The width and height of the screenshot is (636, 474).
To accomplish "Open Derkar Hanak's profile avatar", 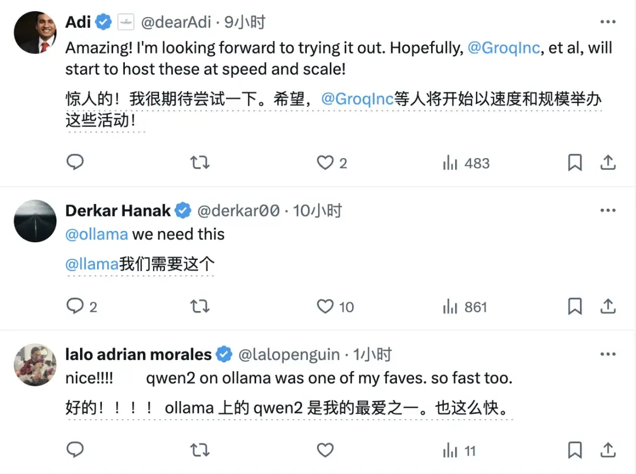I will [x=35, y=221].
